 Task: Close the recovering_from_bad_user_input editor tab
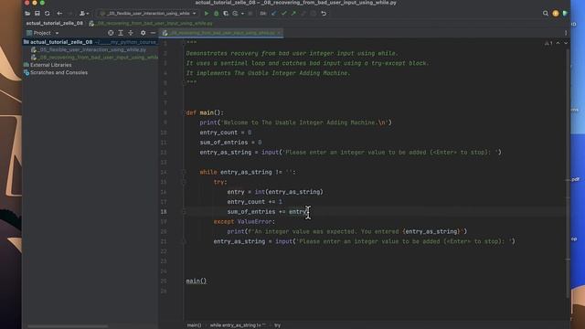[279, 33]
